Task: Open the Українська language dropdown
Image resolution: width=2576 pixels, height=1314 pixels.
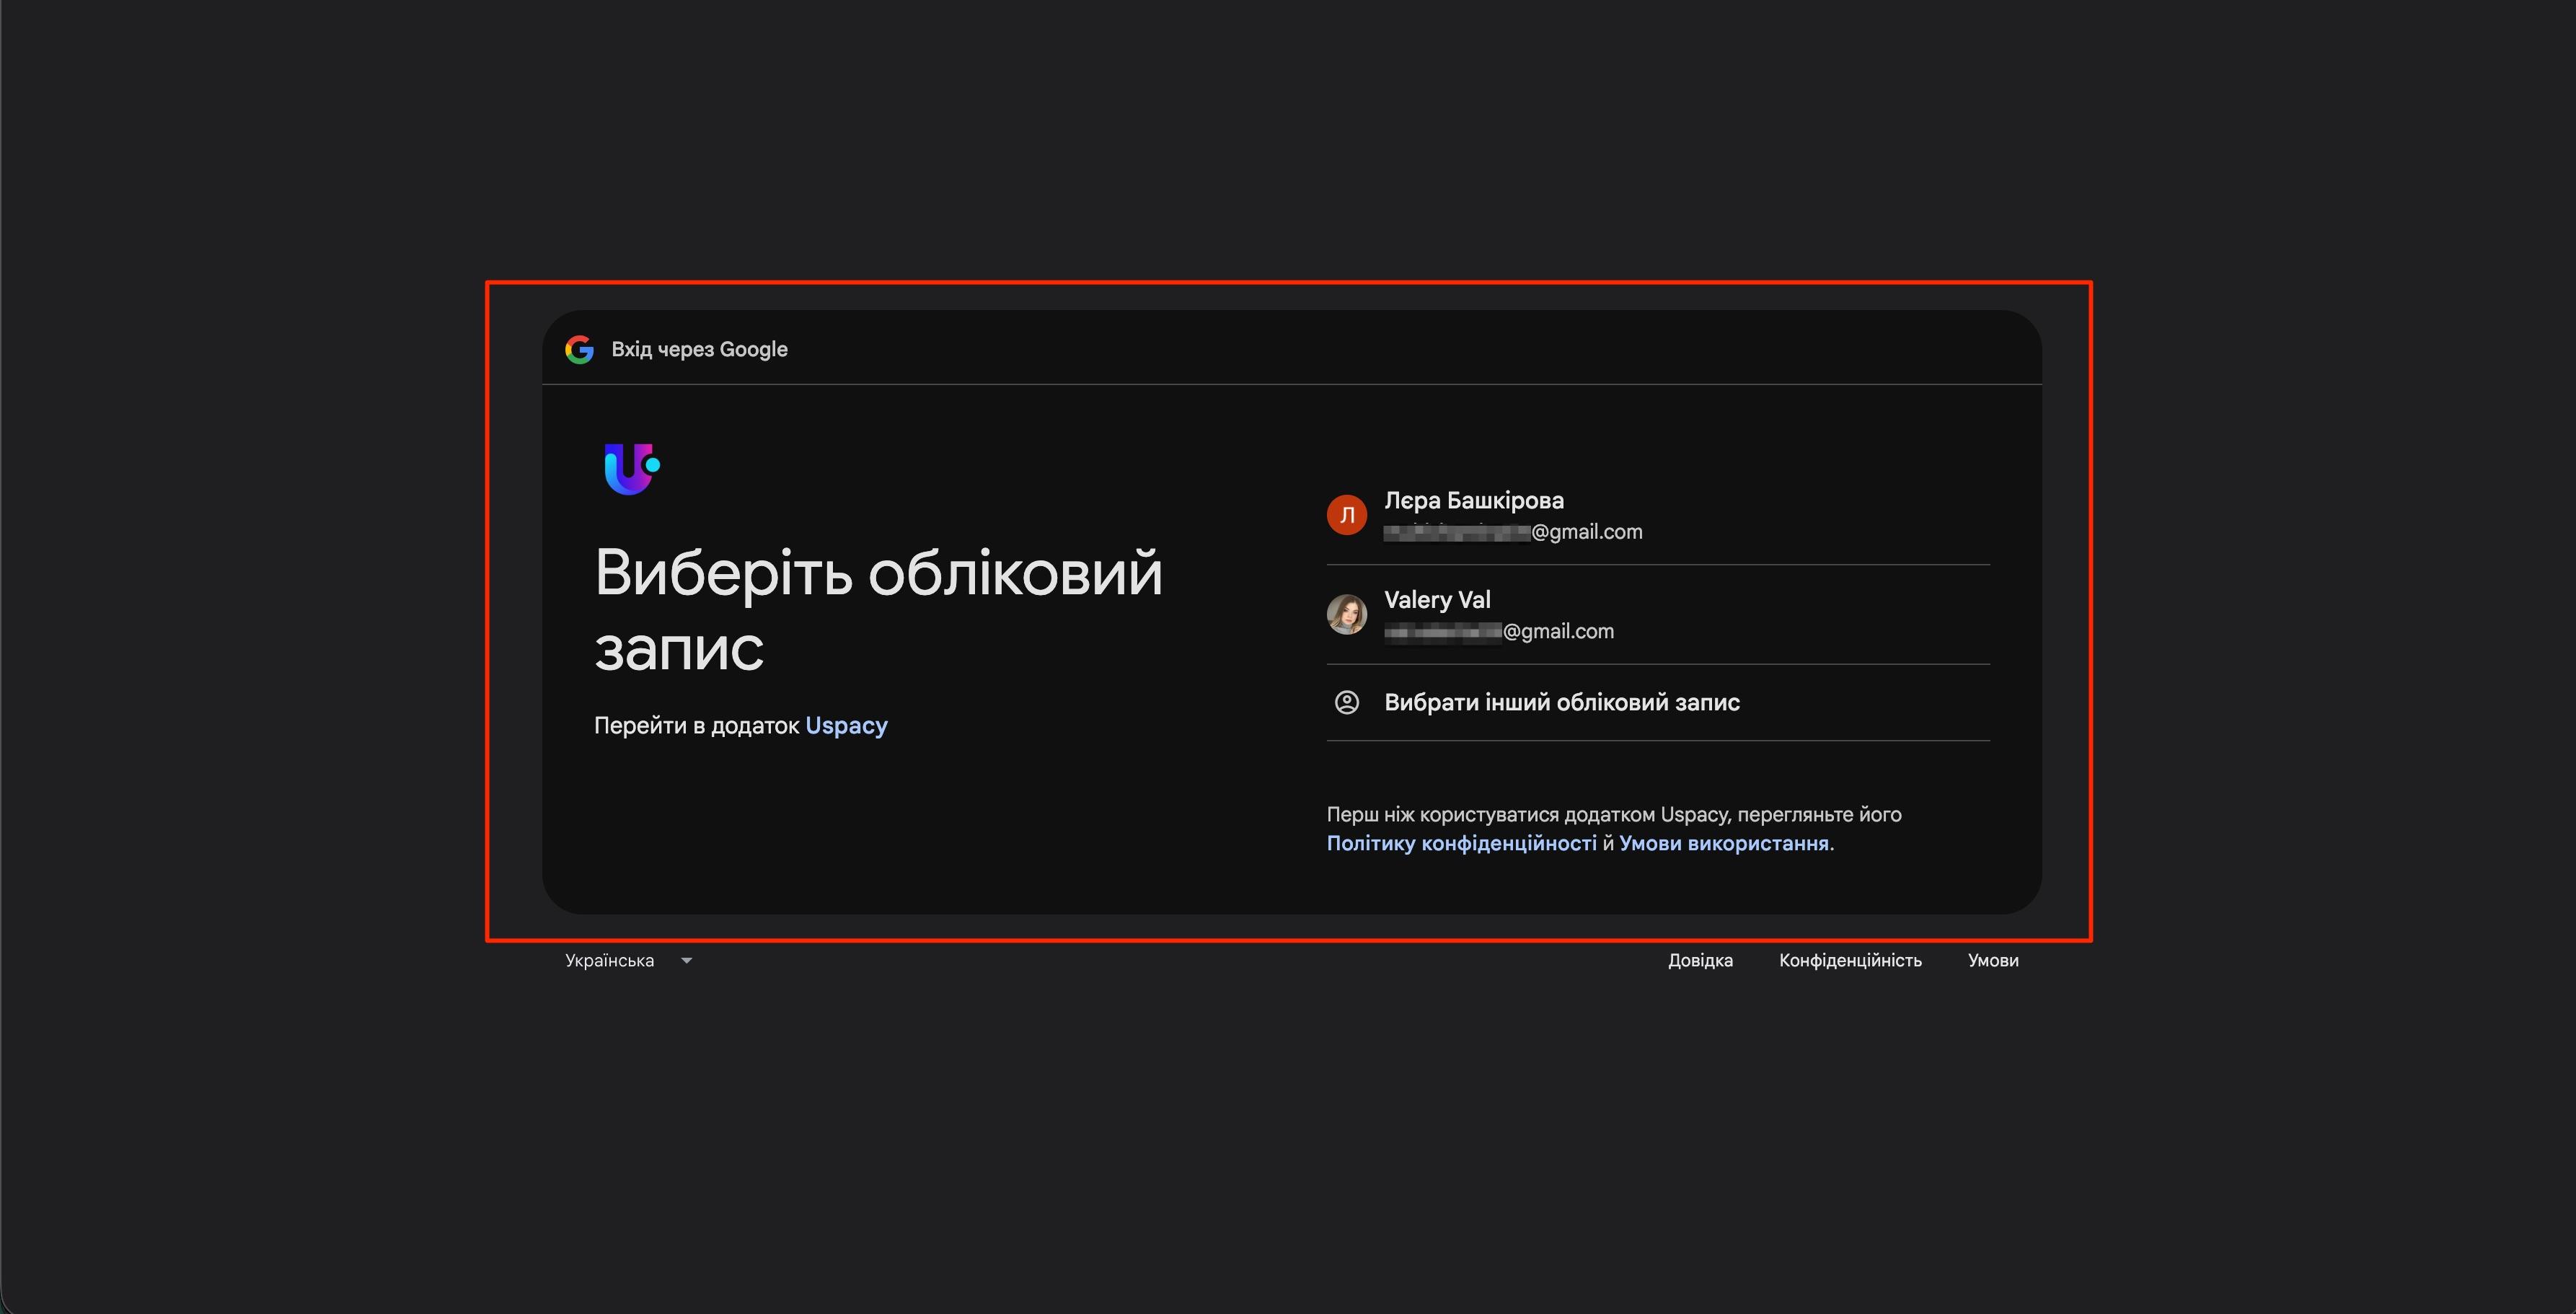Action: tap(628, 960)
